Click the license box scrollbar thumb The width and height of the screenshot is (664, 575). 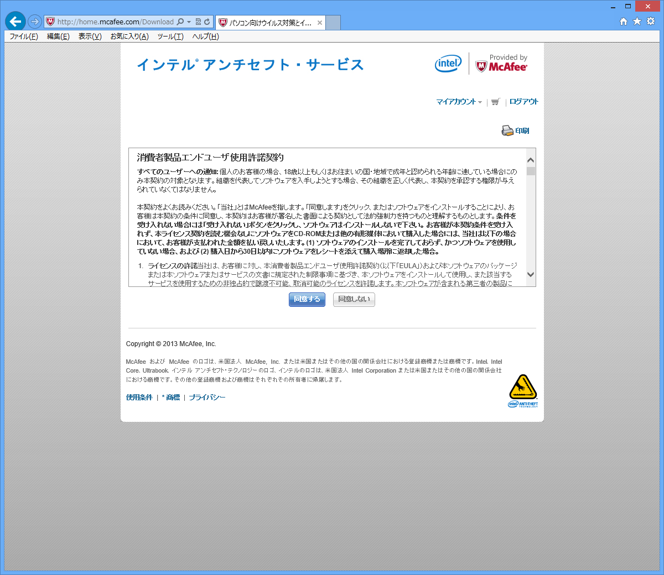pos(531,171)
